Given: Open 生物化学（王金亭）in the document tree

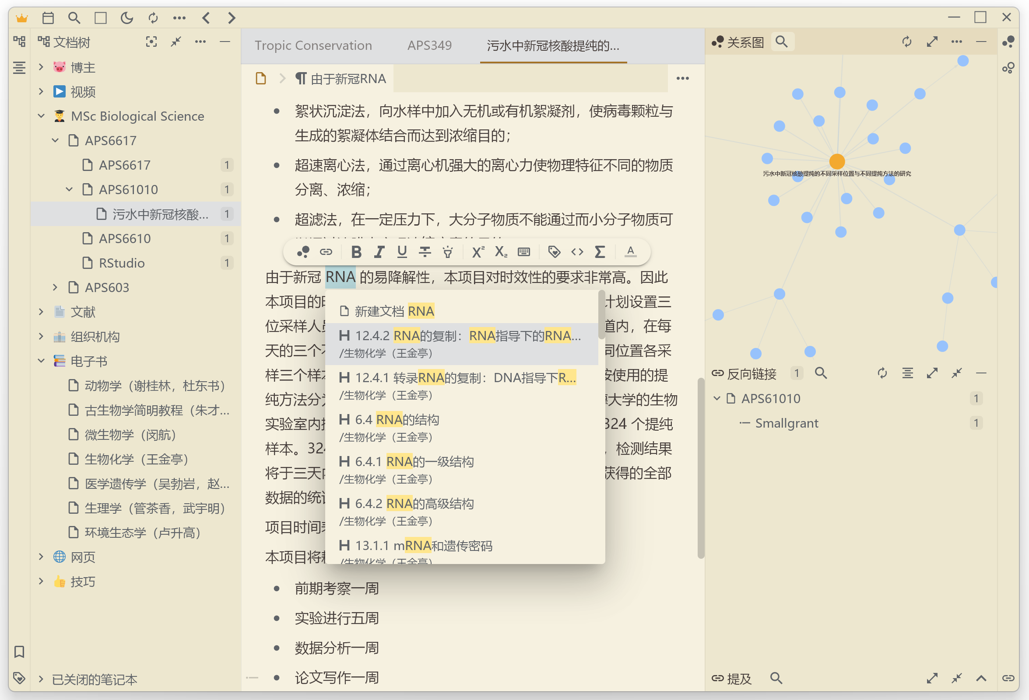Looking at the screenshot, I should 137,459.
